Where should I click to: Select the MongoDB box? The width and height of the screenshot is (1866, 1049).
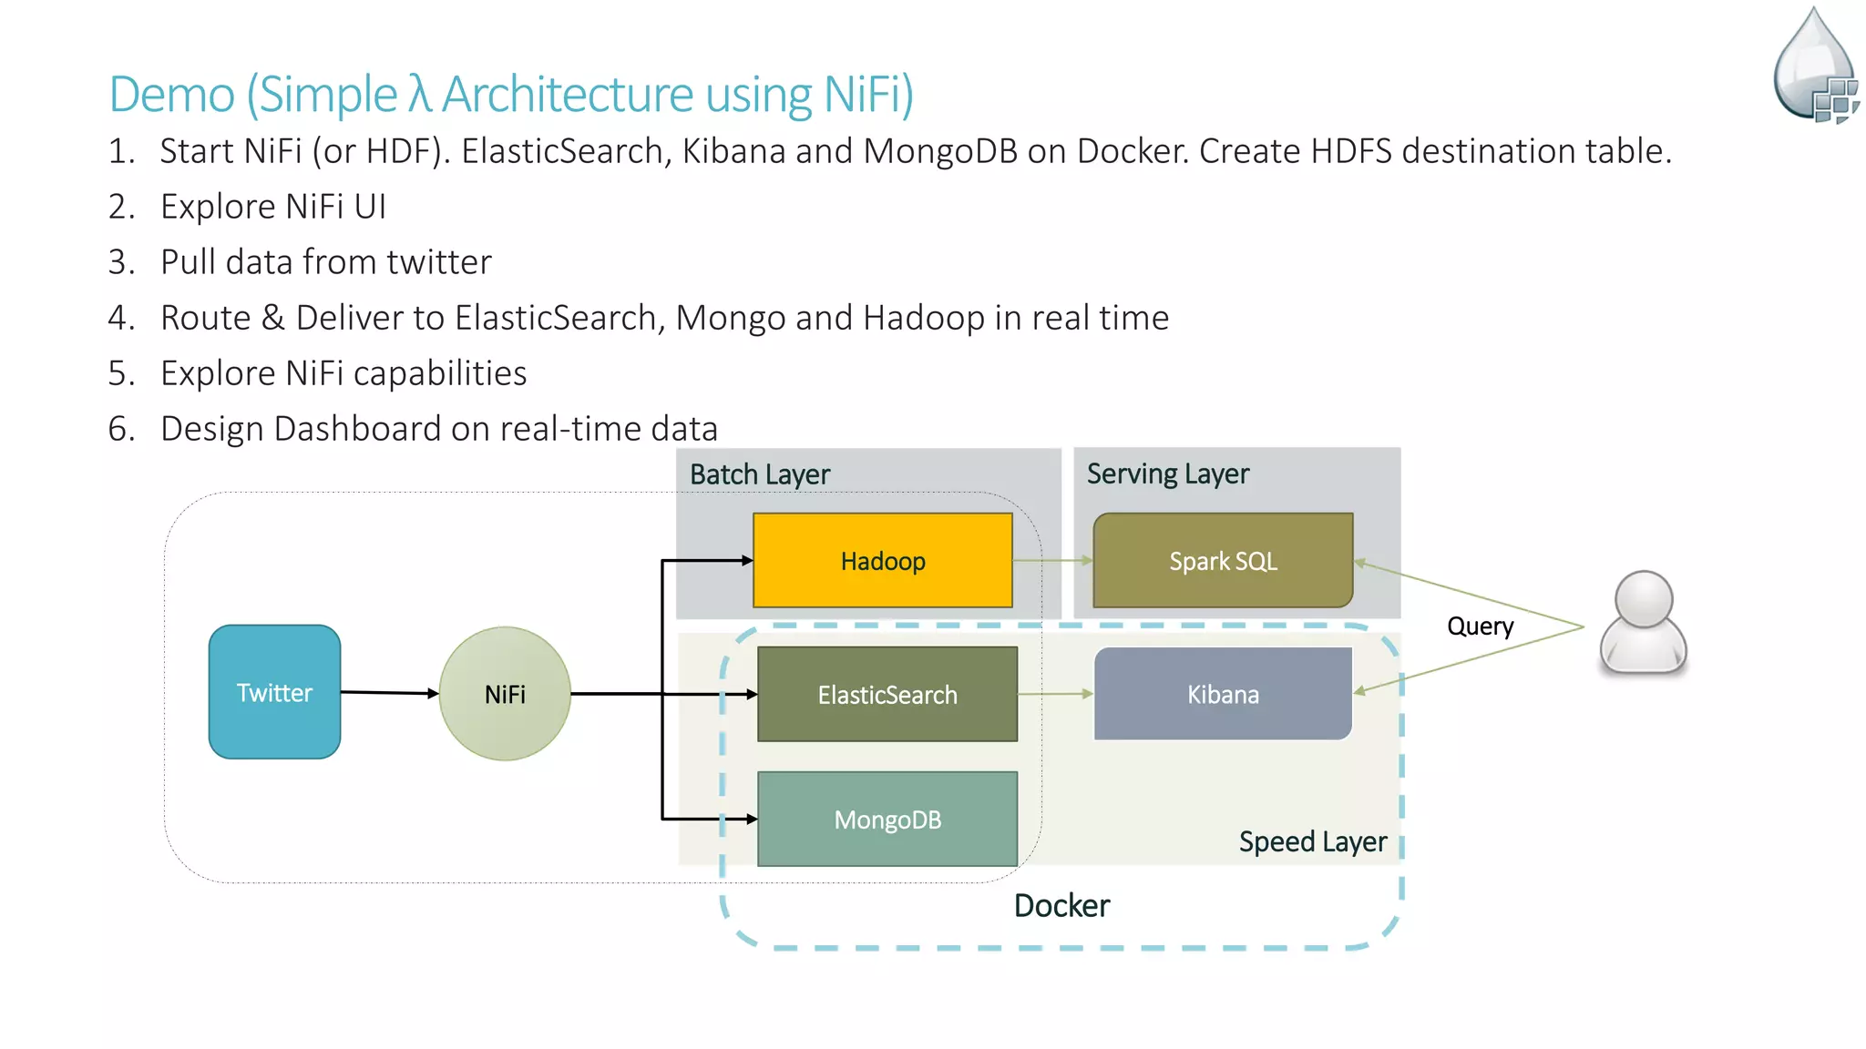[x=887, y=820]
